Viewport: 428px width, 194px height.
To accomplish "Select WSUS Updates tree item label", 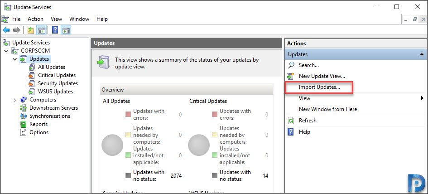I will 55,92.
